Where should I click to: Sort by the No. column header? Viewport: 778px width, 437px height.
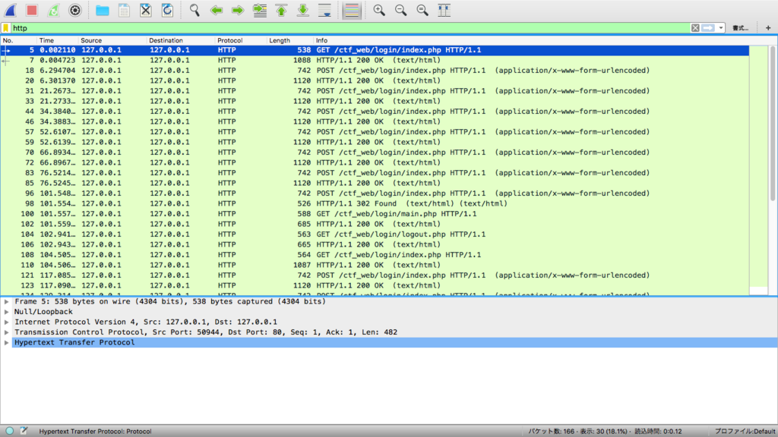tap(18, 41)
